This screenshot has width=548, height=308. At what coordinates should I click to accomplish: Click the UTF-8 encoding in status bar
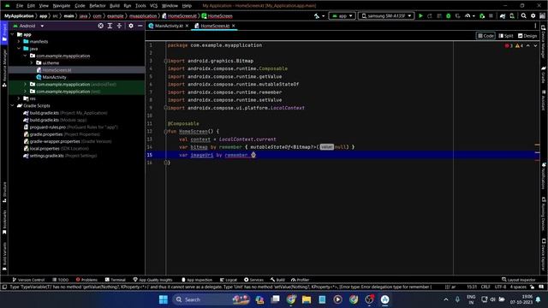coord(500,287)
